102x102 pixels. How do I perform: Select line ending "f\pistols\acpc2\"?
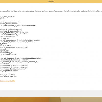[x=9, y=71]
